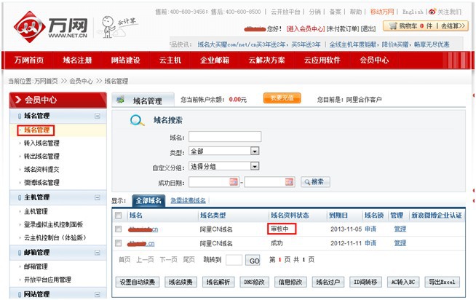The width and height of the screenshot is (476, 300).
Task: Click the 导出Excel button
Action: point(442,282)
